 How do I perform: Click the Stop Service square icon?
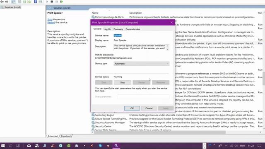(52, 2)
